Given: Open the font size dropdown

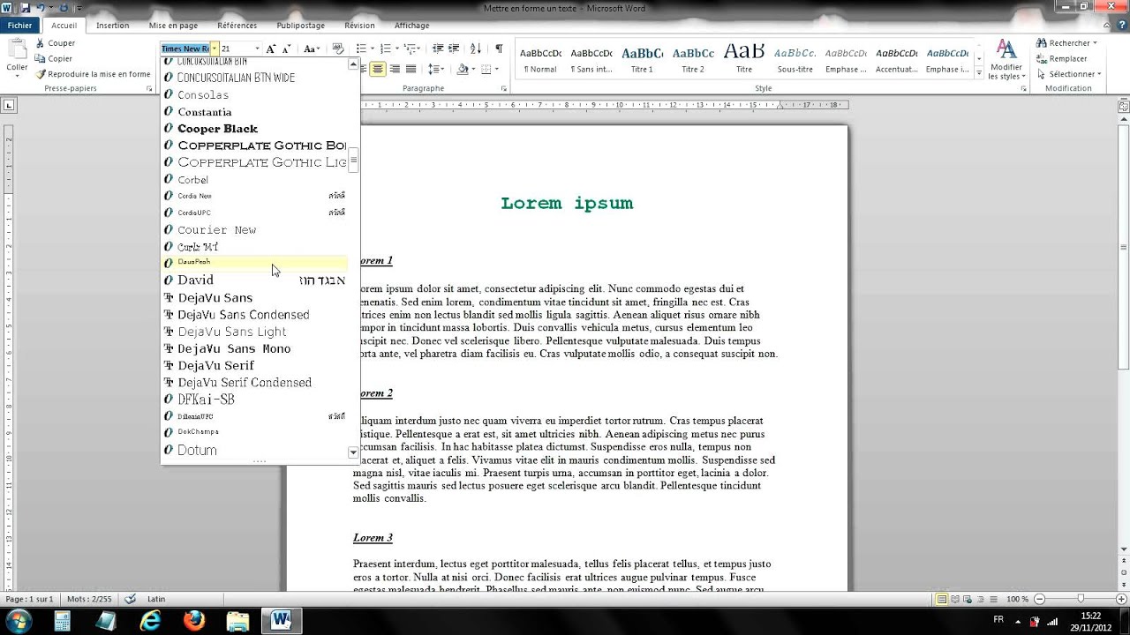Looking at the screenshot, I should pyautogui.click(x=257, y=49).
